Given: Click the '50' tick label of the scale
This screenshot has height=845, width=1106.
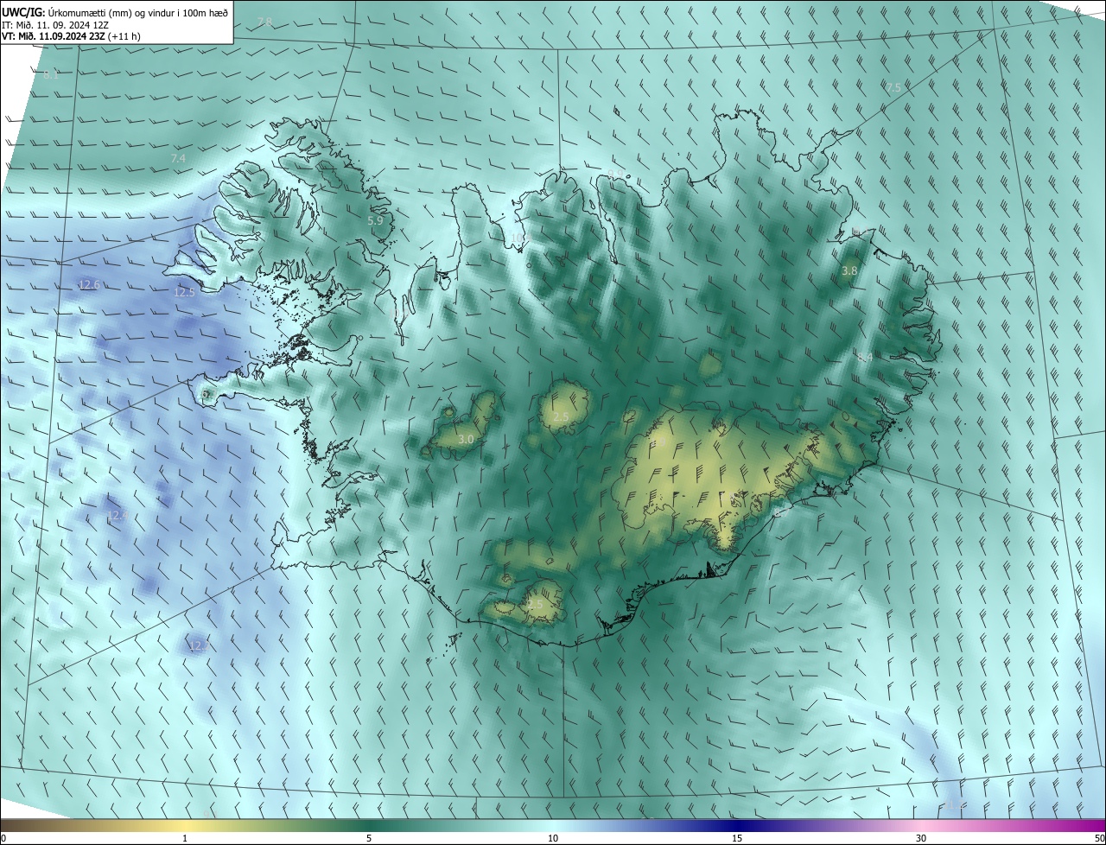Looking at the screenshot, I should pyautogui.click(x=1099, y=839).
